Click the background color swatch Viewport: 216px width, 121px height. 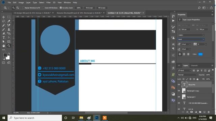click(x=8, y=58)
